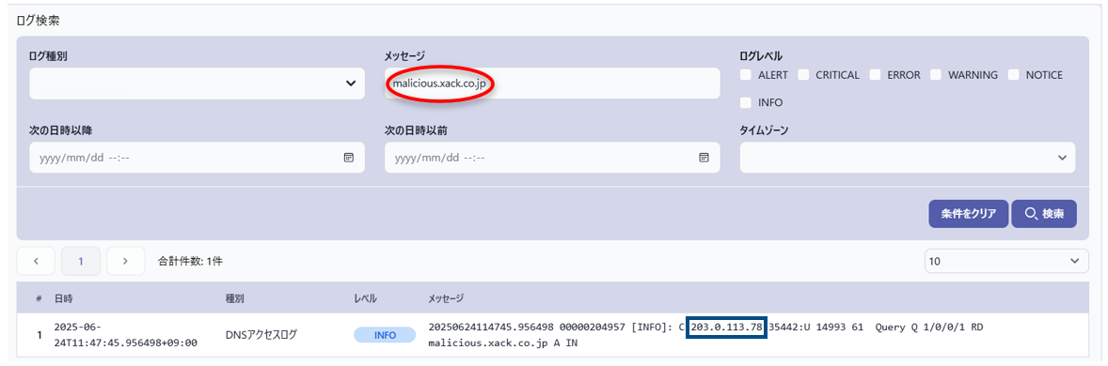Open calendar picker in 次の日時以降 field
1108x366 pixels.
coord(348,158)
